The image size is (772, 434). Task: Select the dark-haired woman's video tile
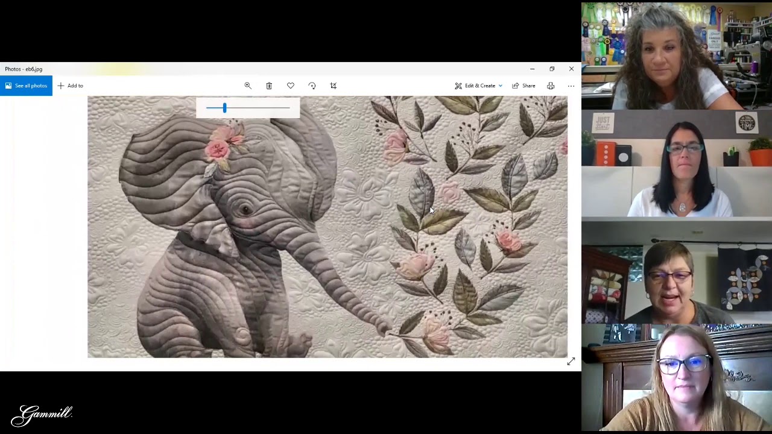[676, 163]
